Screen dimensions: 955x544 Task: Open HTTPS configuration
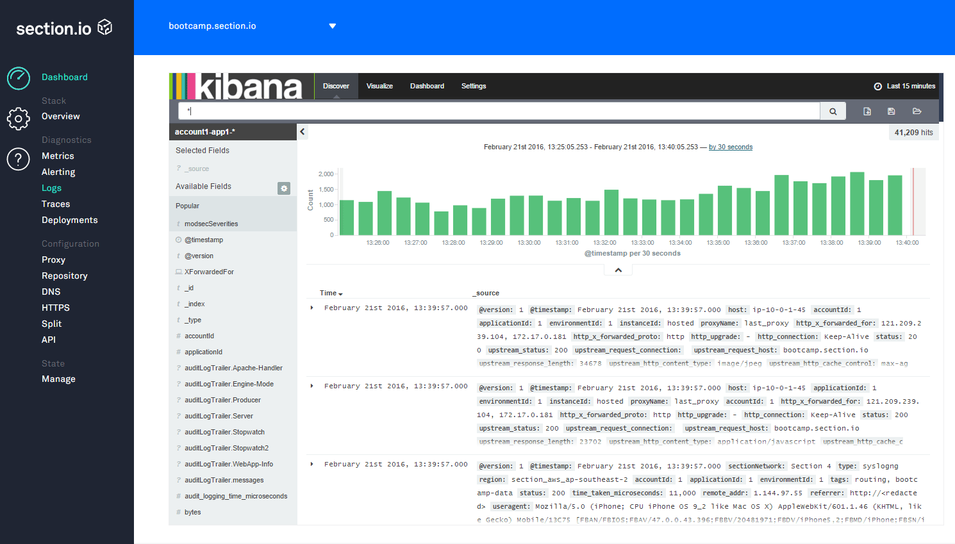(x=56, y=308)
